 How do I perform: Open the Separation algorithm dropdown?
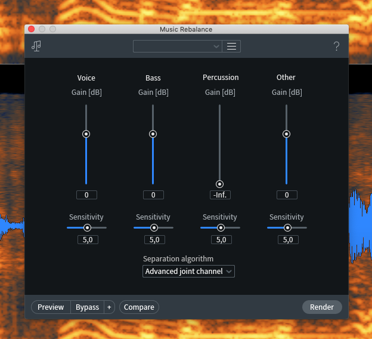coord(188,272)
